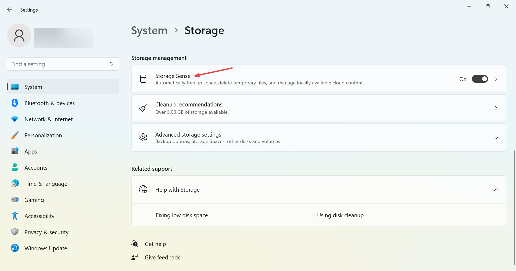Screen dimensions: 516x271
Task: Navigate to System in the breadcrumb
Action: [149, 31]
